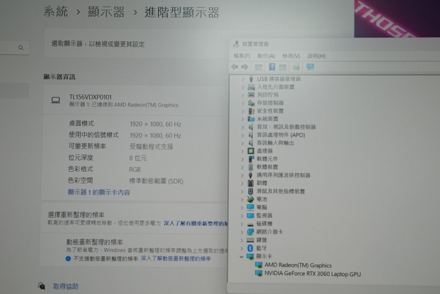Toggle the action pane icon right of Help
Viewport: 440px width, 294px height.
pyautogui.click(x=282, y=67)
